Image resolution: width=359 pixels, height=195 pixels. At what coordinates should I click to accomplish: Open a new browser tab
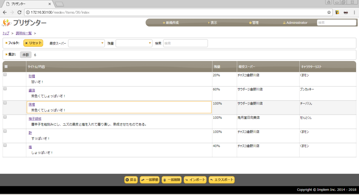coord(60,4)
